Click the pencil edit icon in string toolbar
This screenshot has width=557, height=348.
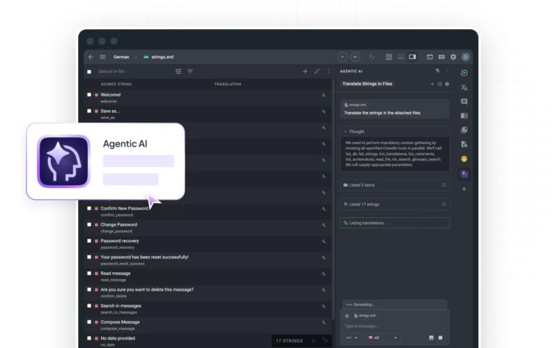click(317, 72)
